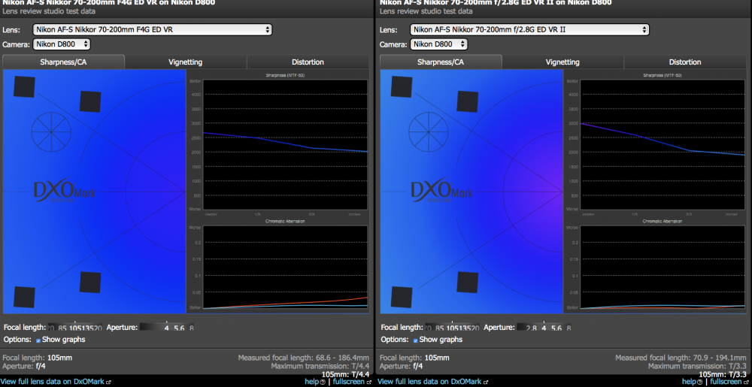
Task: Open the Camera dropdown in the right panel
Action: click(438, 44)
